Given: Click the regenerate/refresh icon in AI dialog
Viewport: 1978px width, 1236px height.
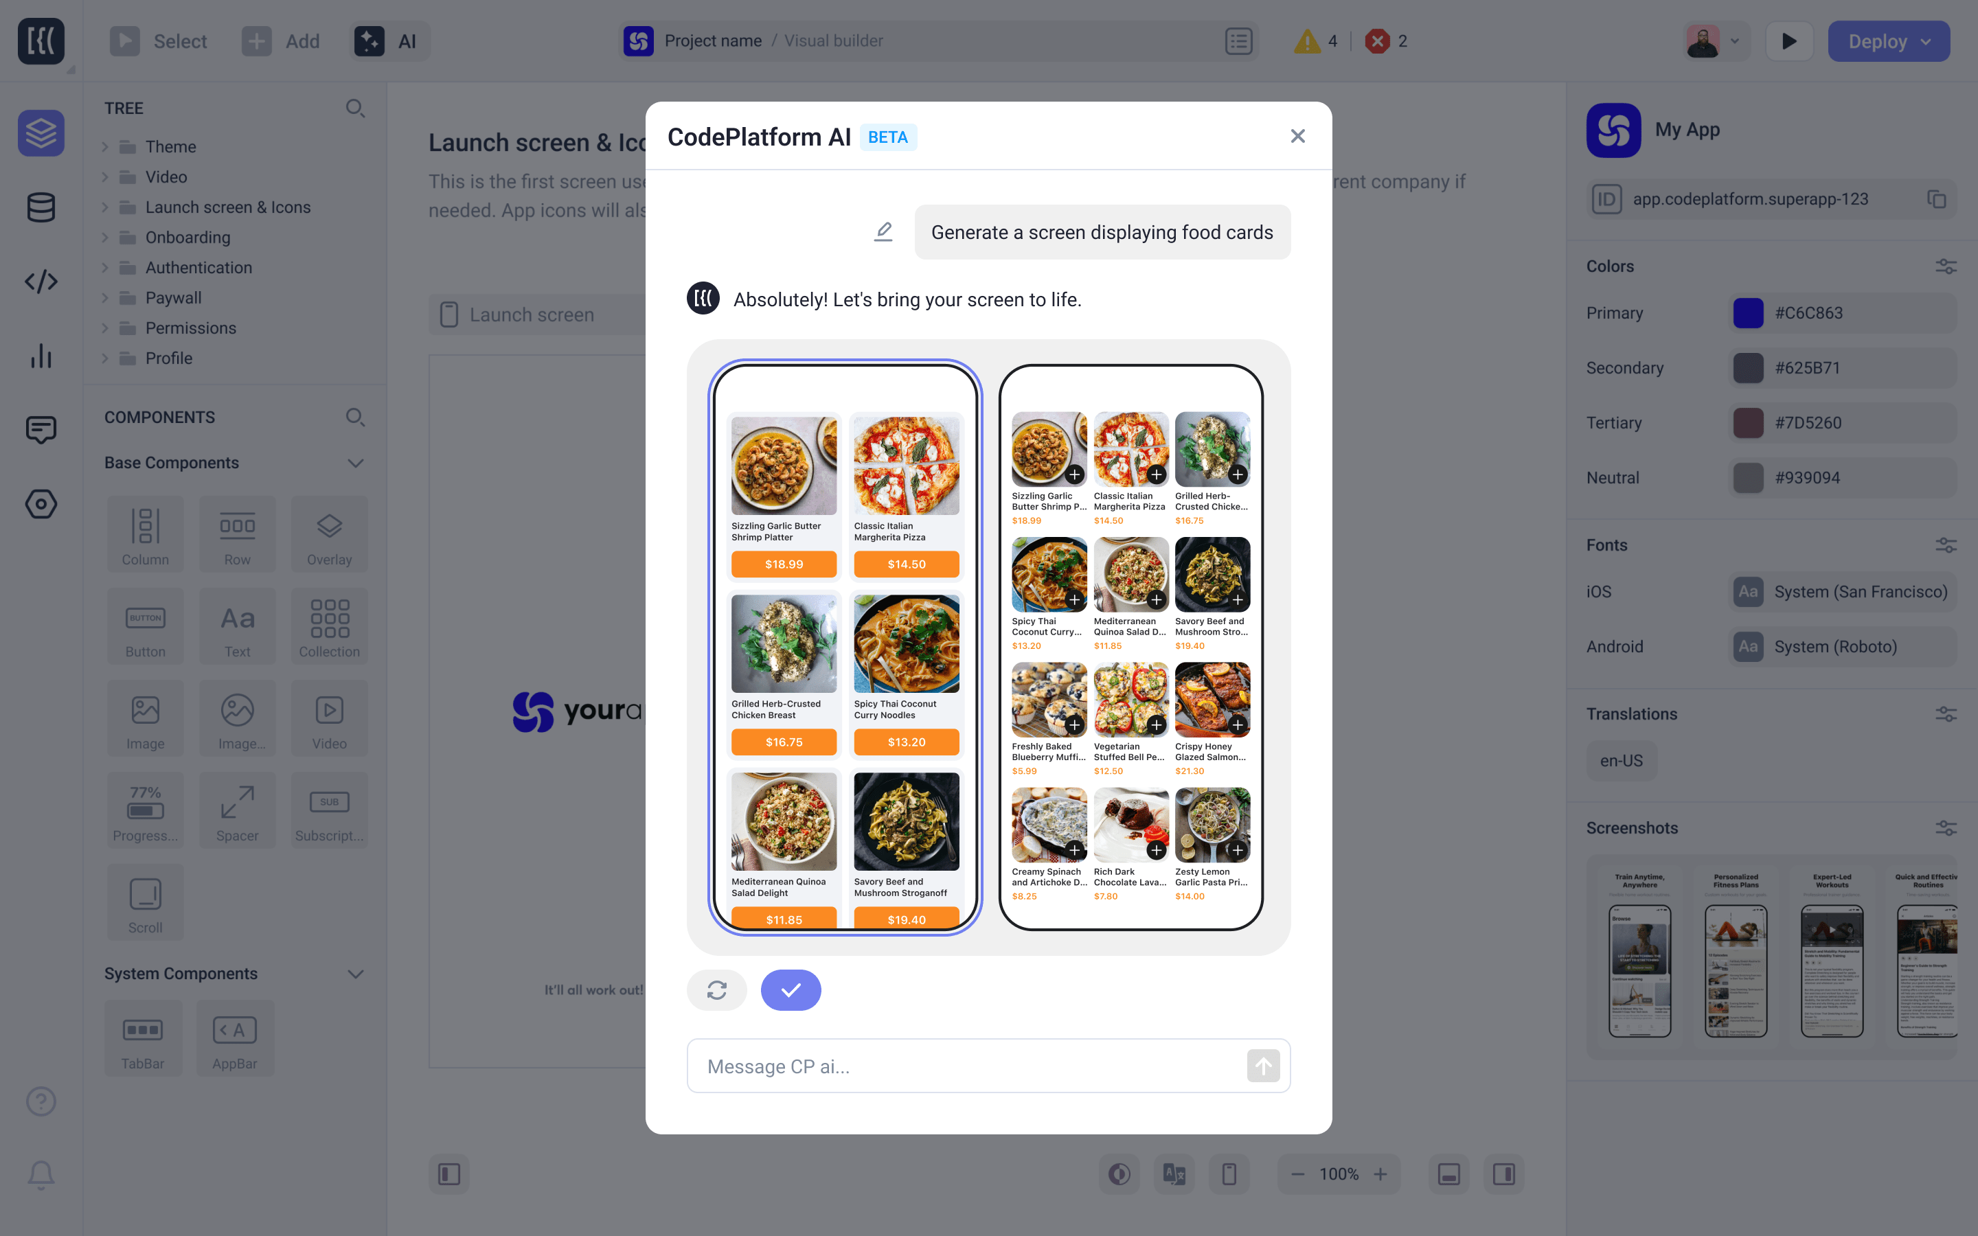Looking at the screenshot, I should [x=718, y=989].
